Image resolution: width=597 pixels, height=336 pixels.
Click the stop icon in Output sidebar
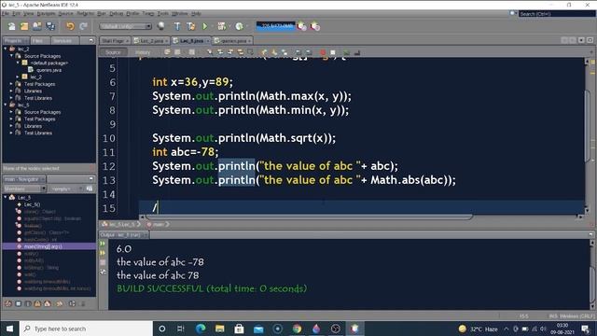[x=103, y=262]
